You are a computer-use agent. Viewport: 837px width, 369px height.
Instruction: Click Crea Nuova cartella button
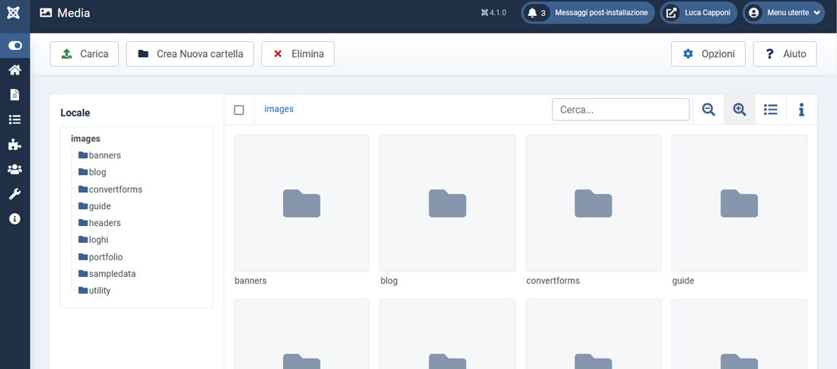190,54
